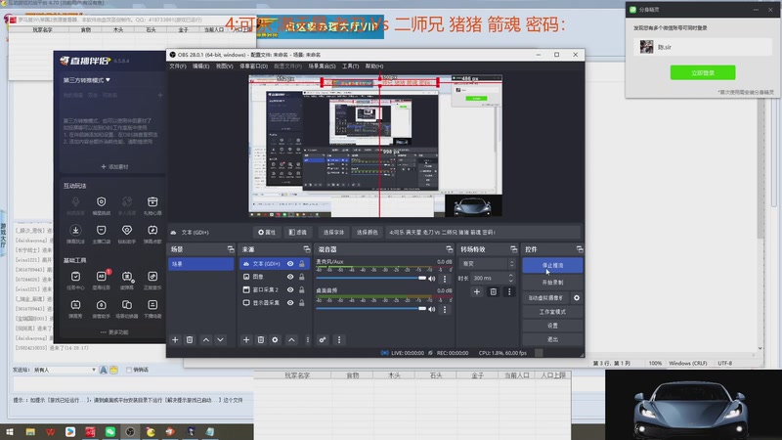
Task: Click 启动虚拟摄像机 button
Action: click(x=546, y=298)
